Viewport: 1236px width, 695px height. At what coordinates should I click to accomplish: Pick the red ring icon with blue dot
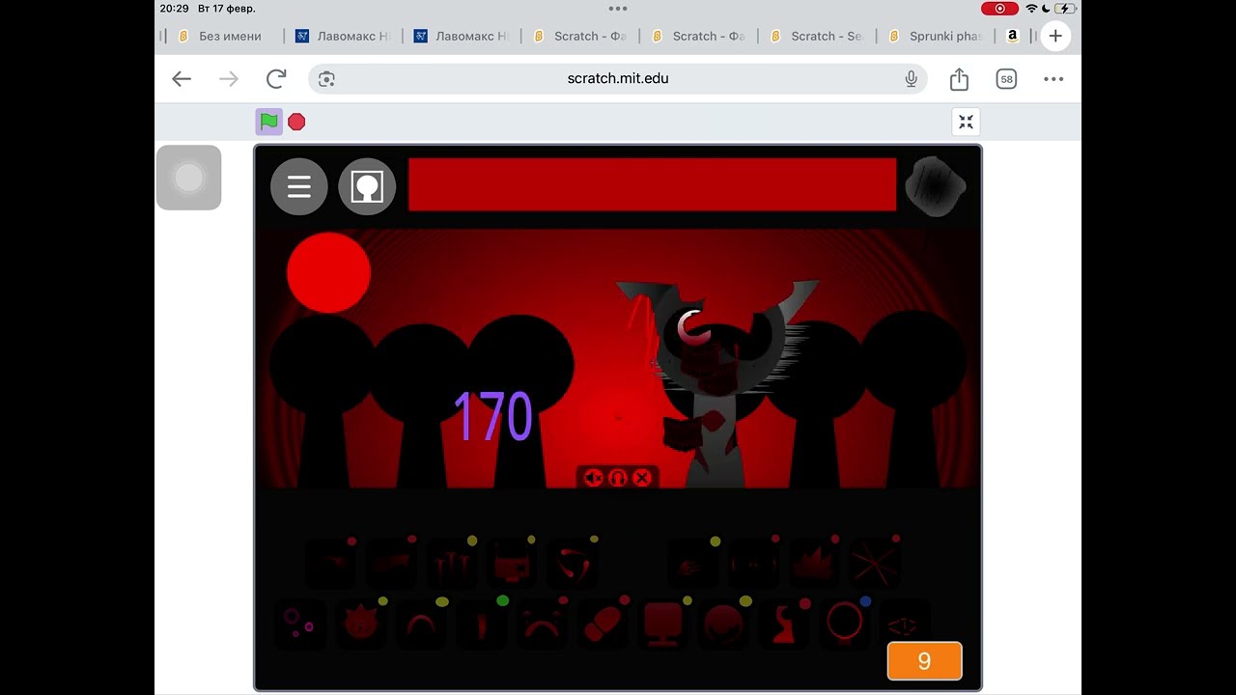tap(844, 623)
